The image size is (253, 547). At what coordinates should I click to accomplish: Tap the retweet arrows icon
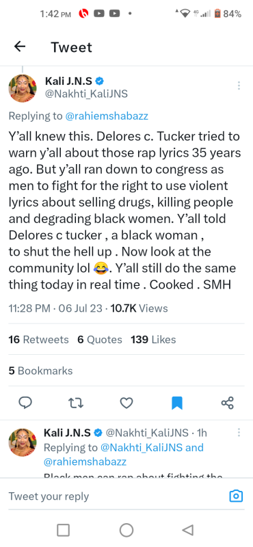[76, 403]
